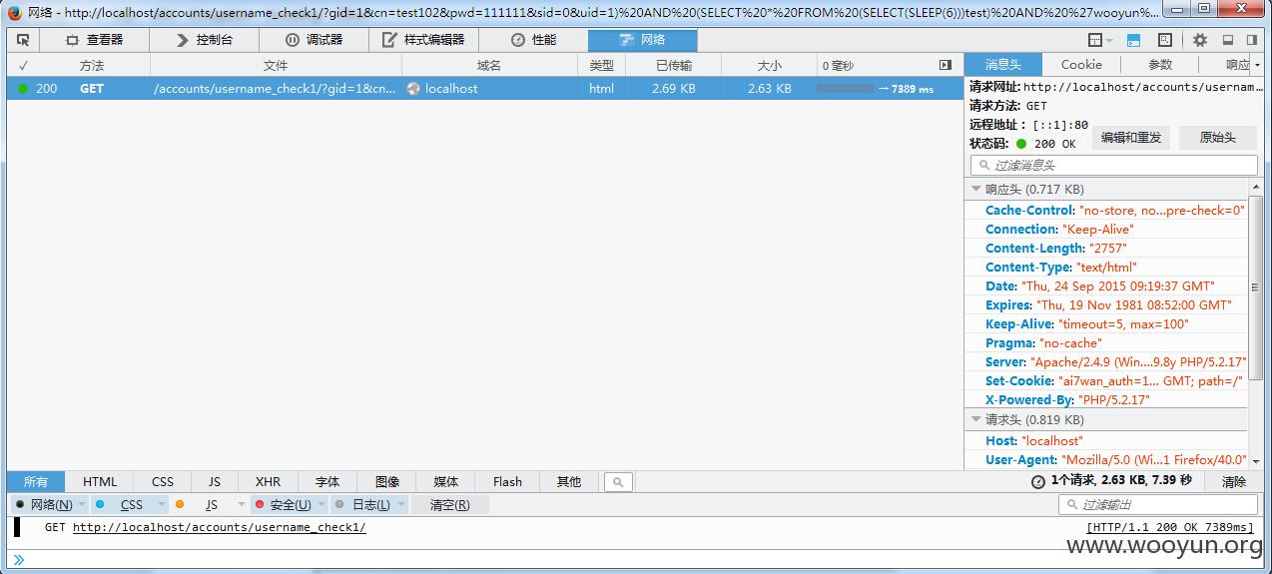The image size is (1272, 574).
Task: Open the JS console filter dropdown arrow
Action: tap(242, 505)
